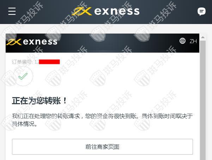
Task: Click the yellow emblem in inner payment header
Action: point(14,42)
